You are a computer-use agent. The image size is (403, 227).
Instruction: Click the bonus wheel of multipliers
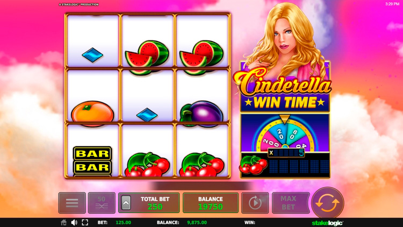285,135
